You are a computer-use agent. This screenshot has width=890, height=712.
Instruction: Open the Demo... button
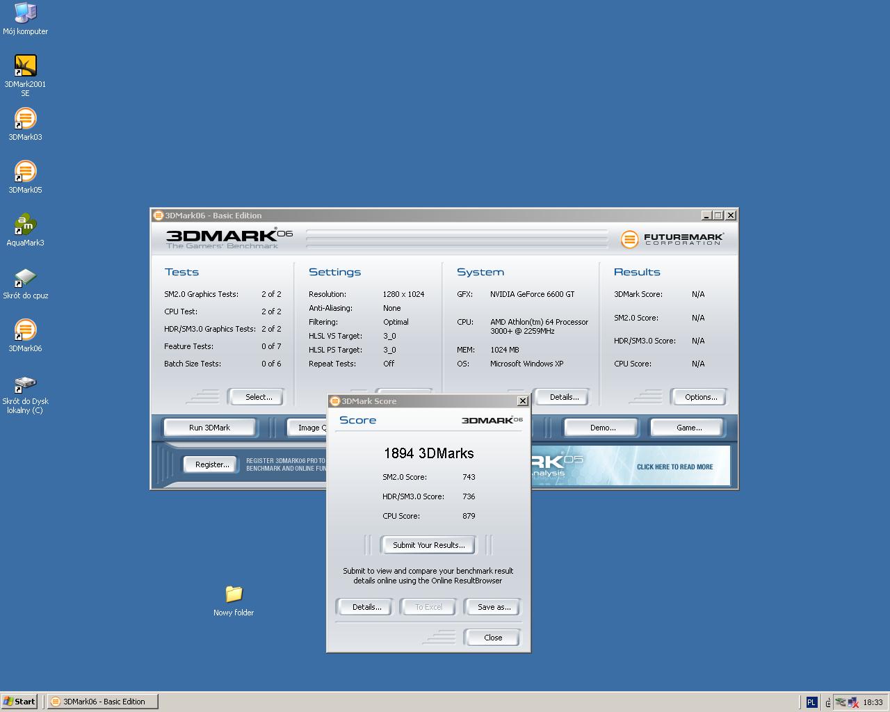[602, 428]
